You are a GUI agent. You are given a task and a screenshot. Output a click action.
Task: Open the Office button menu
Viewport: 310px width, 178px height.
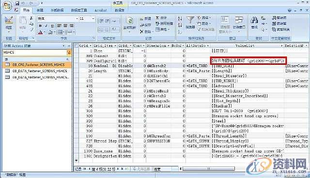(7, 5)
